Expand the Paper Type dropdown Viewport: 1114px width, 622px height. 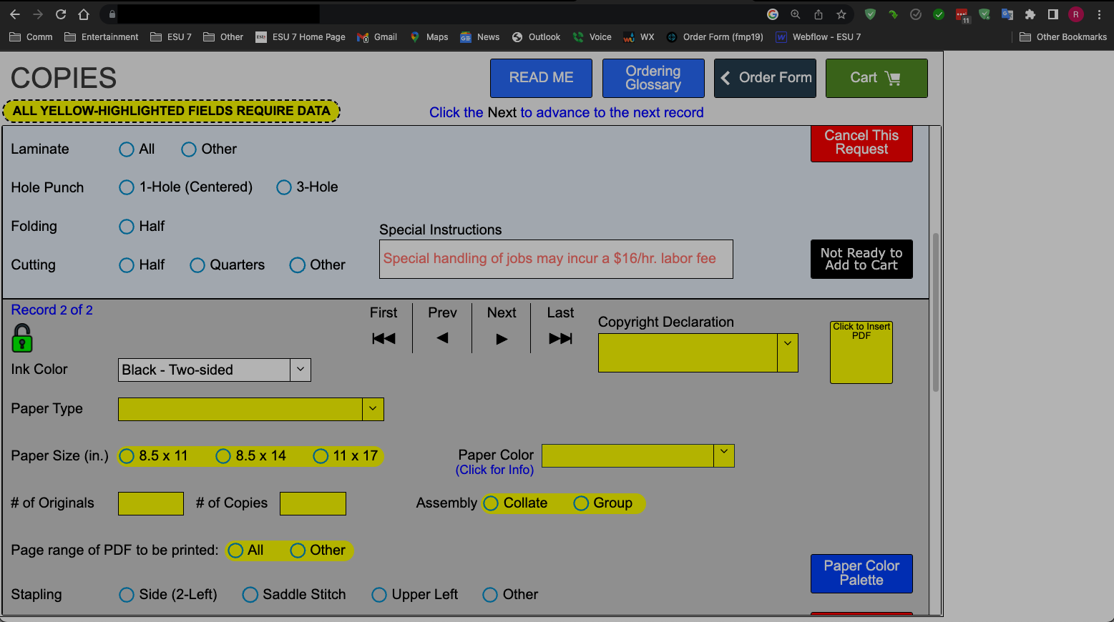(373, 409)
